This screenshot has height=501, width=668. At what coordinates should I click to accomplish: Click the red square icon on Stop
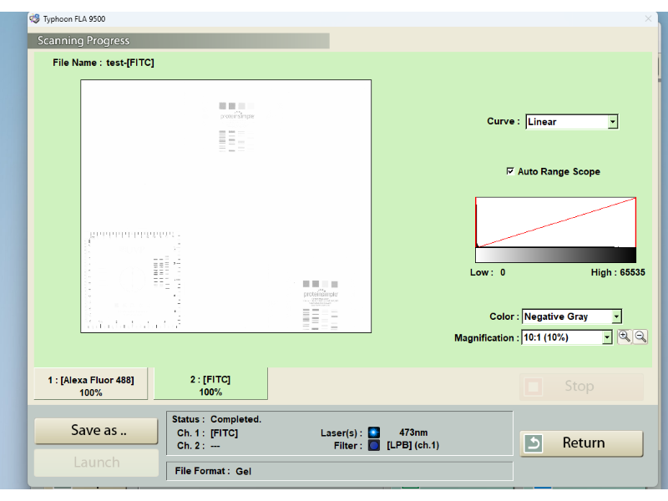click(x=533, y=387)
